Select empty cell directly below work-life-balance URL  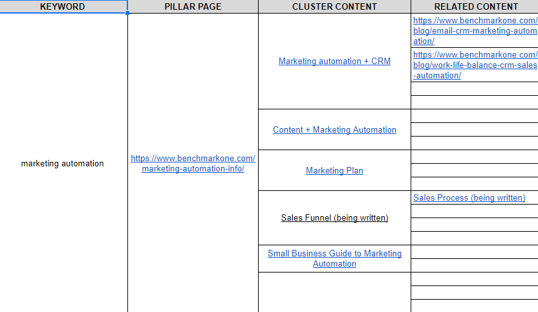click(475, 89)
